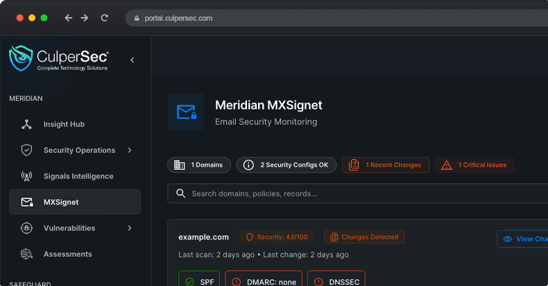Collapse the sidebar with the chevron
548x286 pixels.
coord(132,60)
